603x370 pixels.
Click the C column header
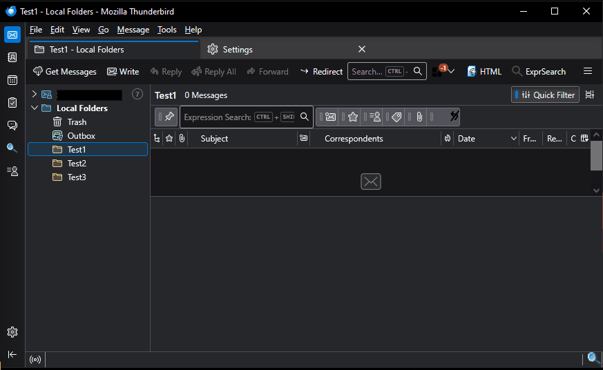pyautogui.click(x=573, y=139)
